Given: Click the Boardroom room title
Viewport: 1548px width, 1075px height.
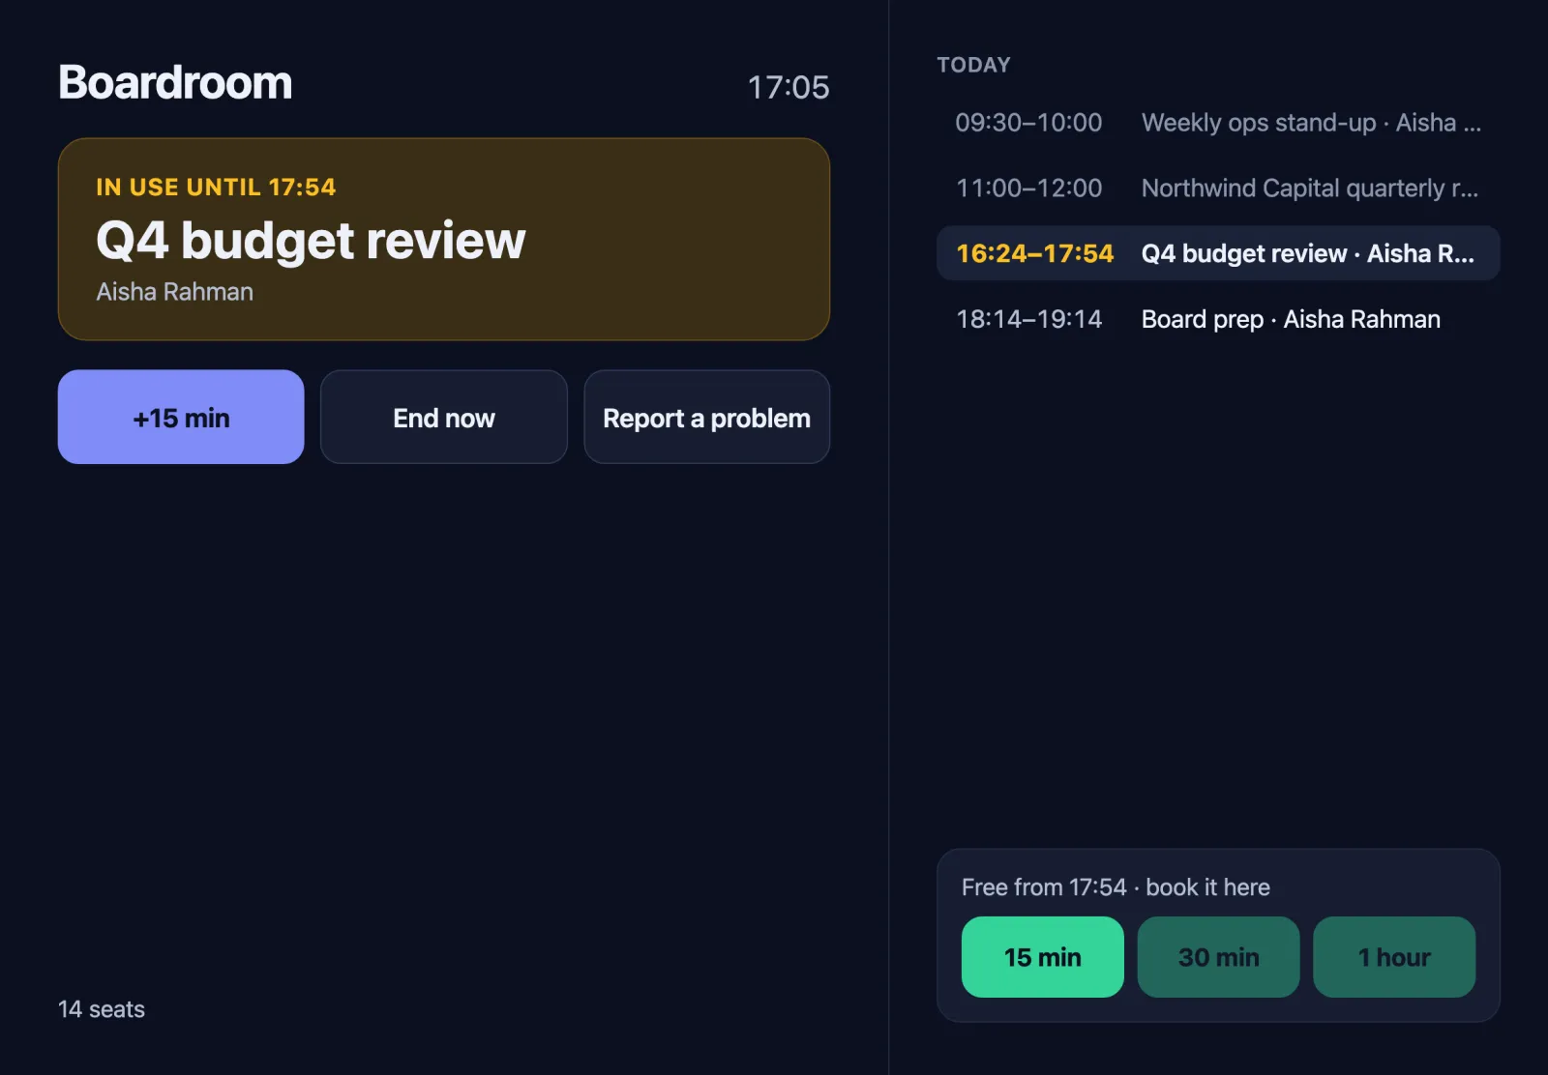Looking at the screenshot, I should pos(175,82).
